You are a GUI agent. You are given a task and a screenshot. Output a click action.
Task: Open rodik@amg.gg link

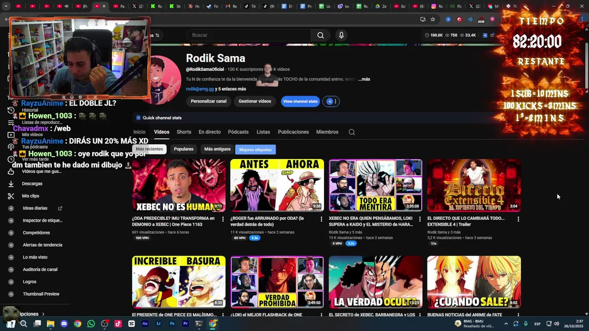(200, 89)
